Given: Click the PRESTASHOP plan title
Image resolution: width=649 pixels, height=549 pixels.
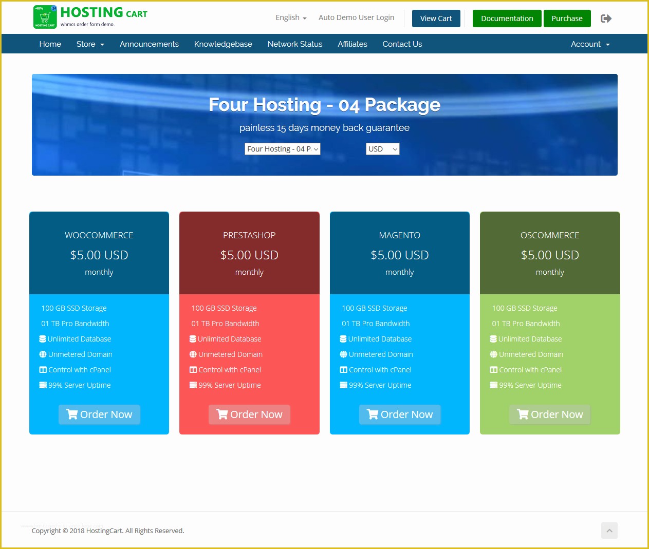Looking at the screenshot, I should tap(249, 235).
